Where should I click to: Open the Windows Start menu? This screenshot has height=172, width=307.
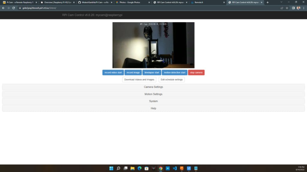(111, 168)
